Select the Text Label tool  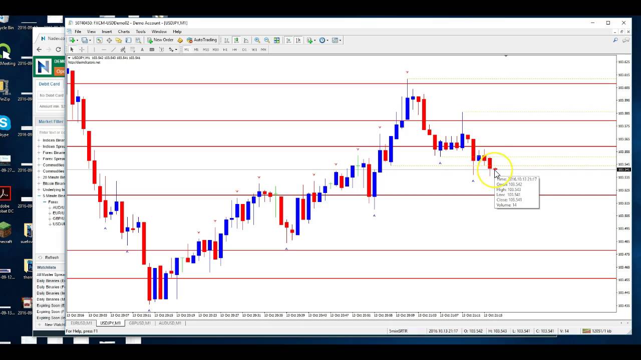pos(161,49)
